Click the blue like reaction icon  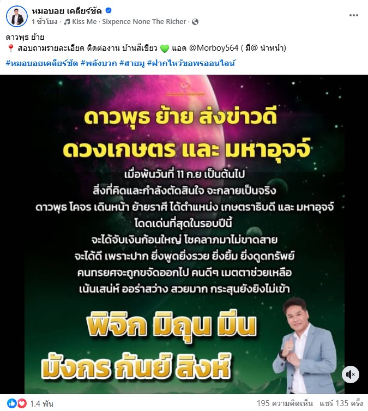[x=12, y=403]
